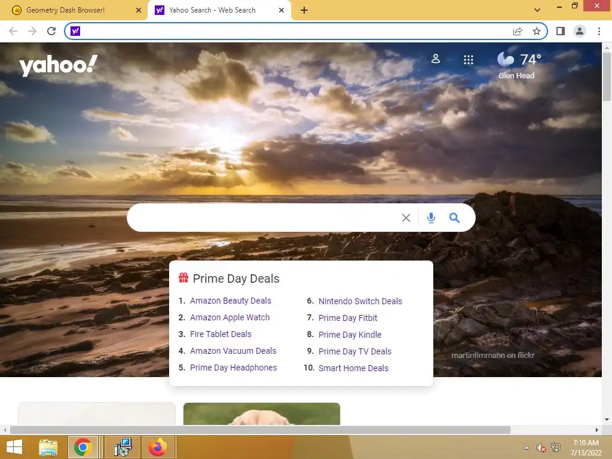The image size is (612, 459).
Task: Go forward to the next page
Action: point(32,31)
